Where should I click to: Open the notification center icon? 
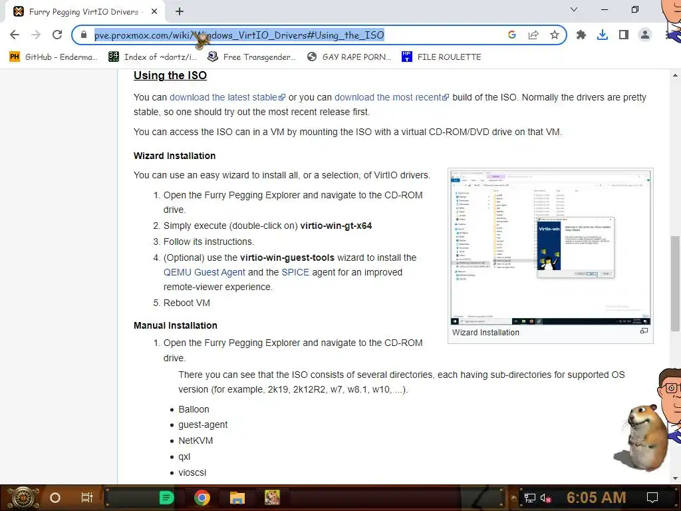tap(652, 498)
